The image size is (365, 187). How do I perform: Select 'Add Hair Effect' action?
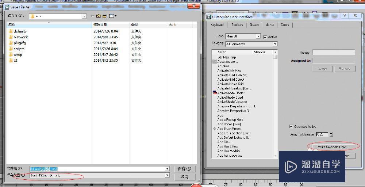coord(227,146)
